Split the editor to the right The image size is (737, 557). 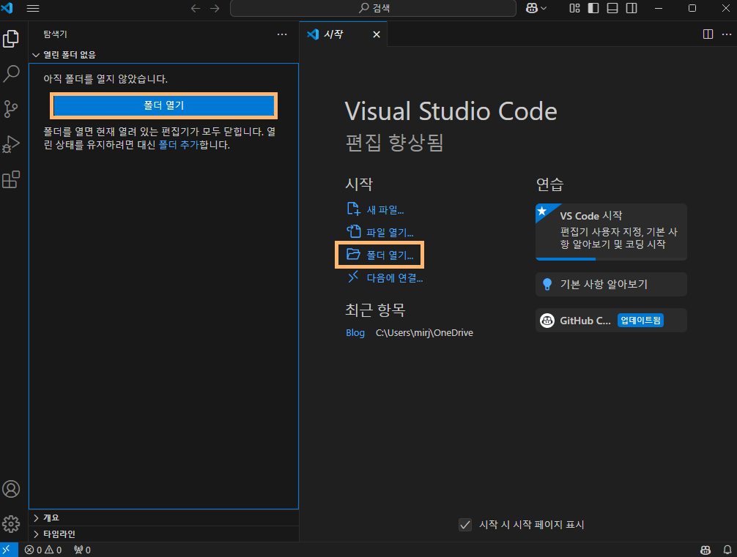(x=708, y=34)
